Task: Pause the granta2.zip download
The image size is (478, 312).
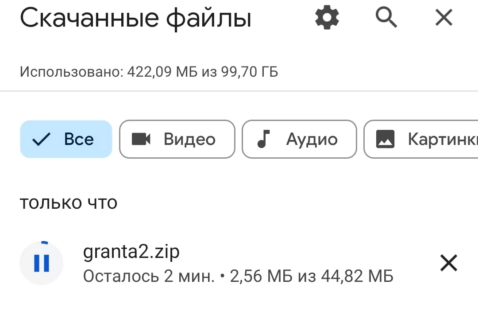Action: [x=42, y=263]
